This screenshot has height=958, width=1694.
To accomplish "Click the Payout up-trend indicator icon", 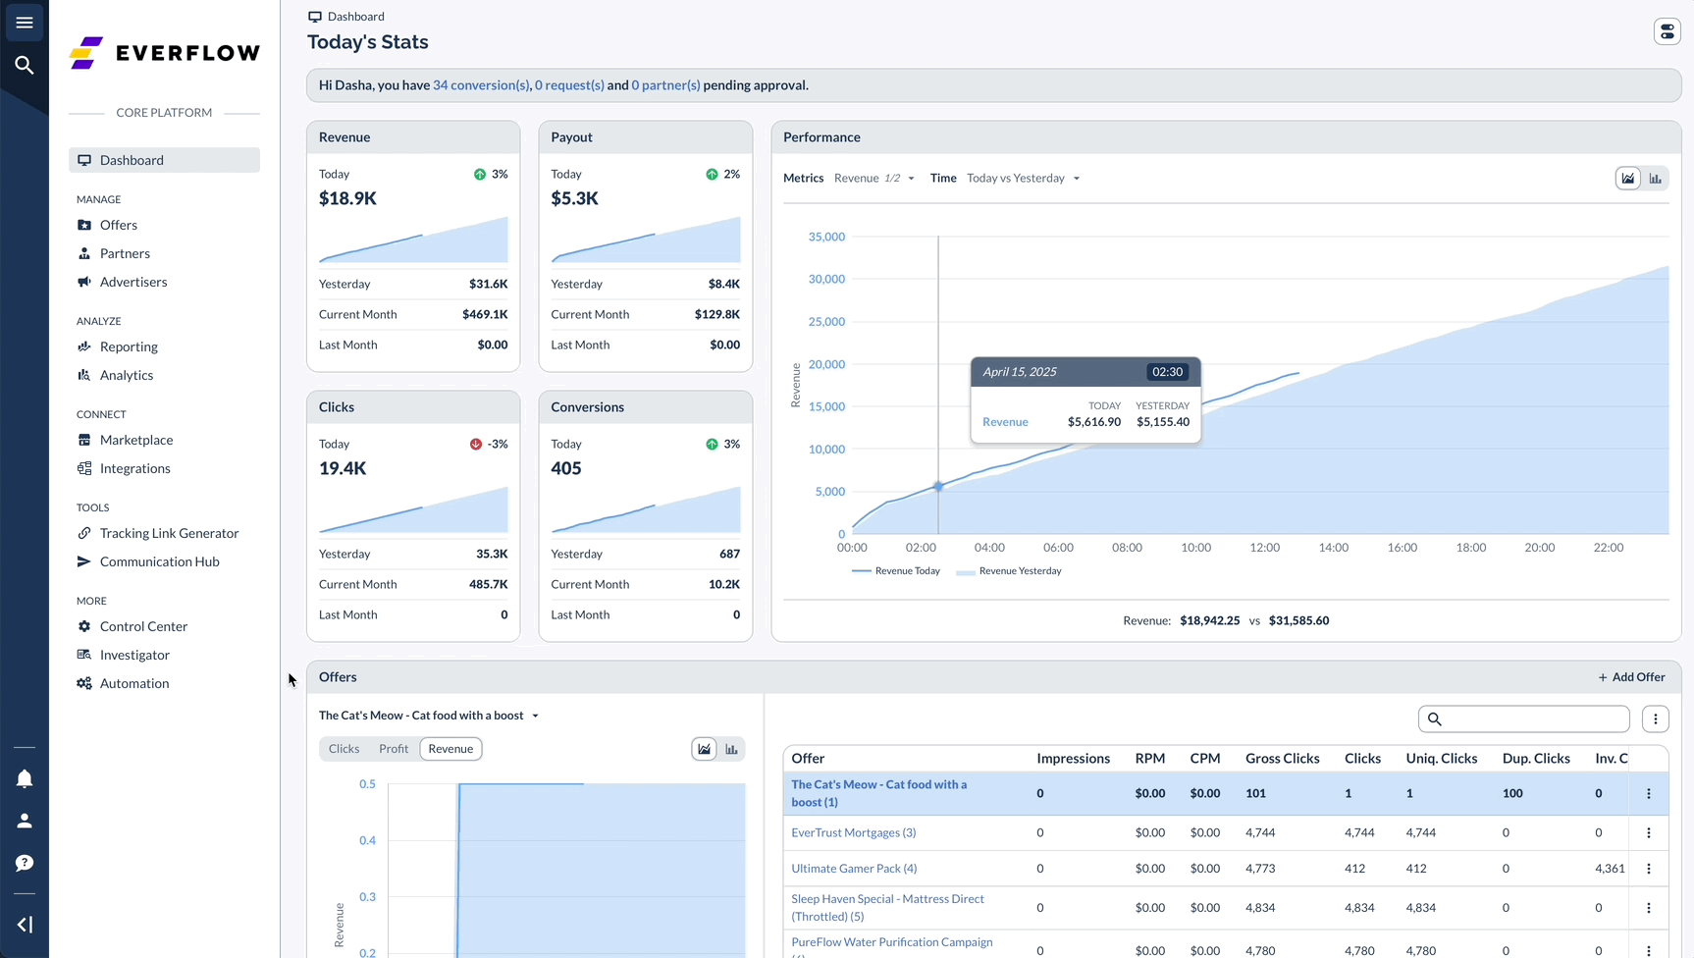I will pos(712,175).
